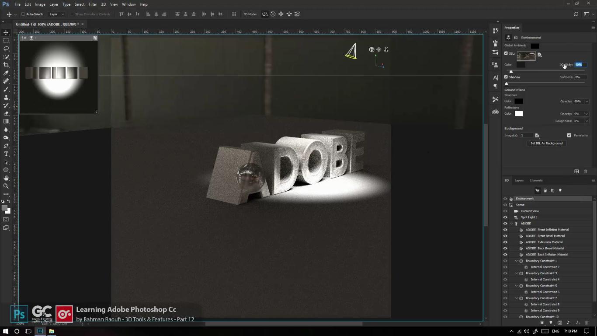This screenshot has height=336, width=597.
Task: Select the Lasso tool
Action: click(x=6, y=49)
